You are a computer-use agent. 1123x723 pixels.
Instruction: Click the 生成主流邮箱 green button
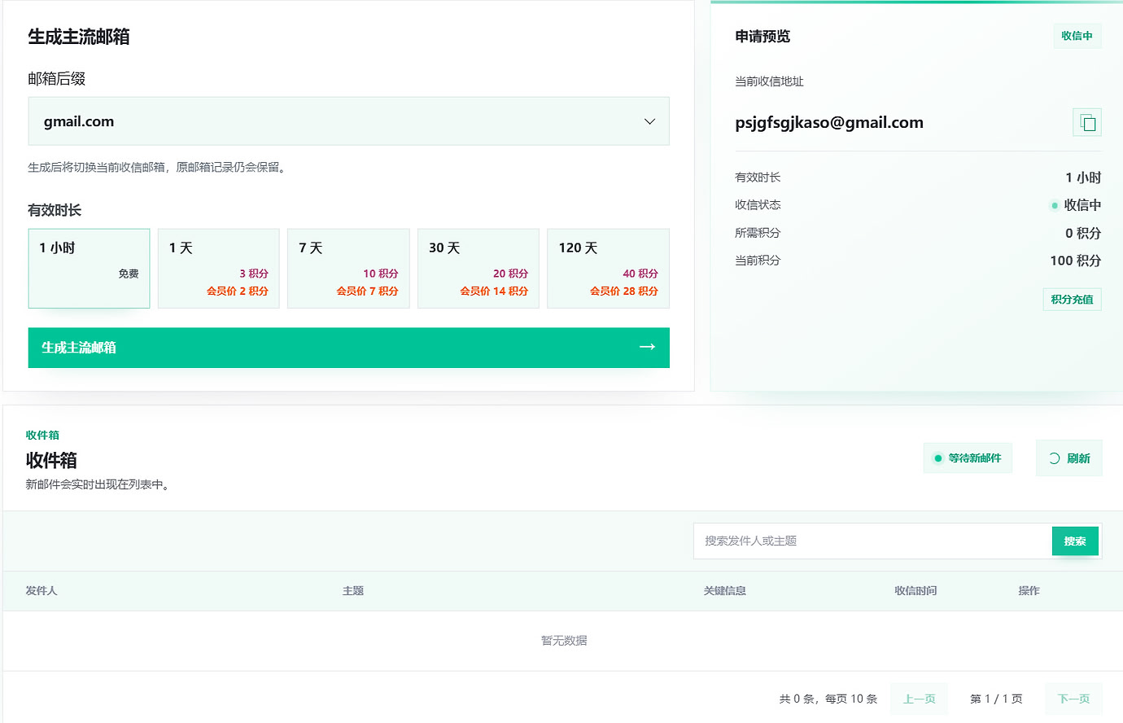349,348
